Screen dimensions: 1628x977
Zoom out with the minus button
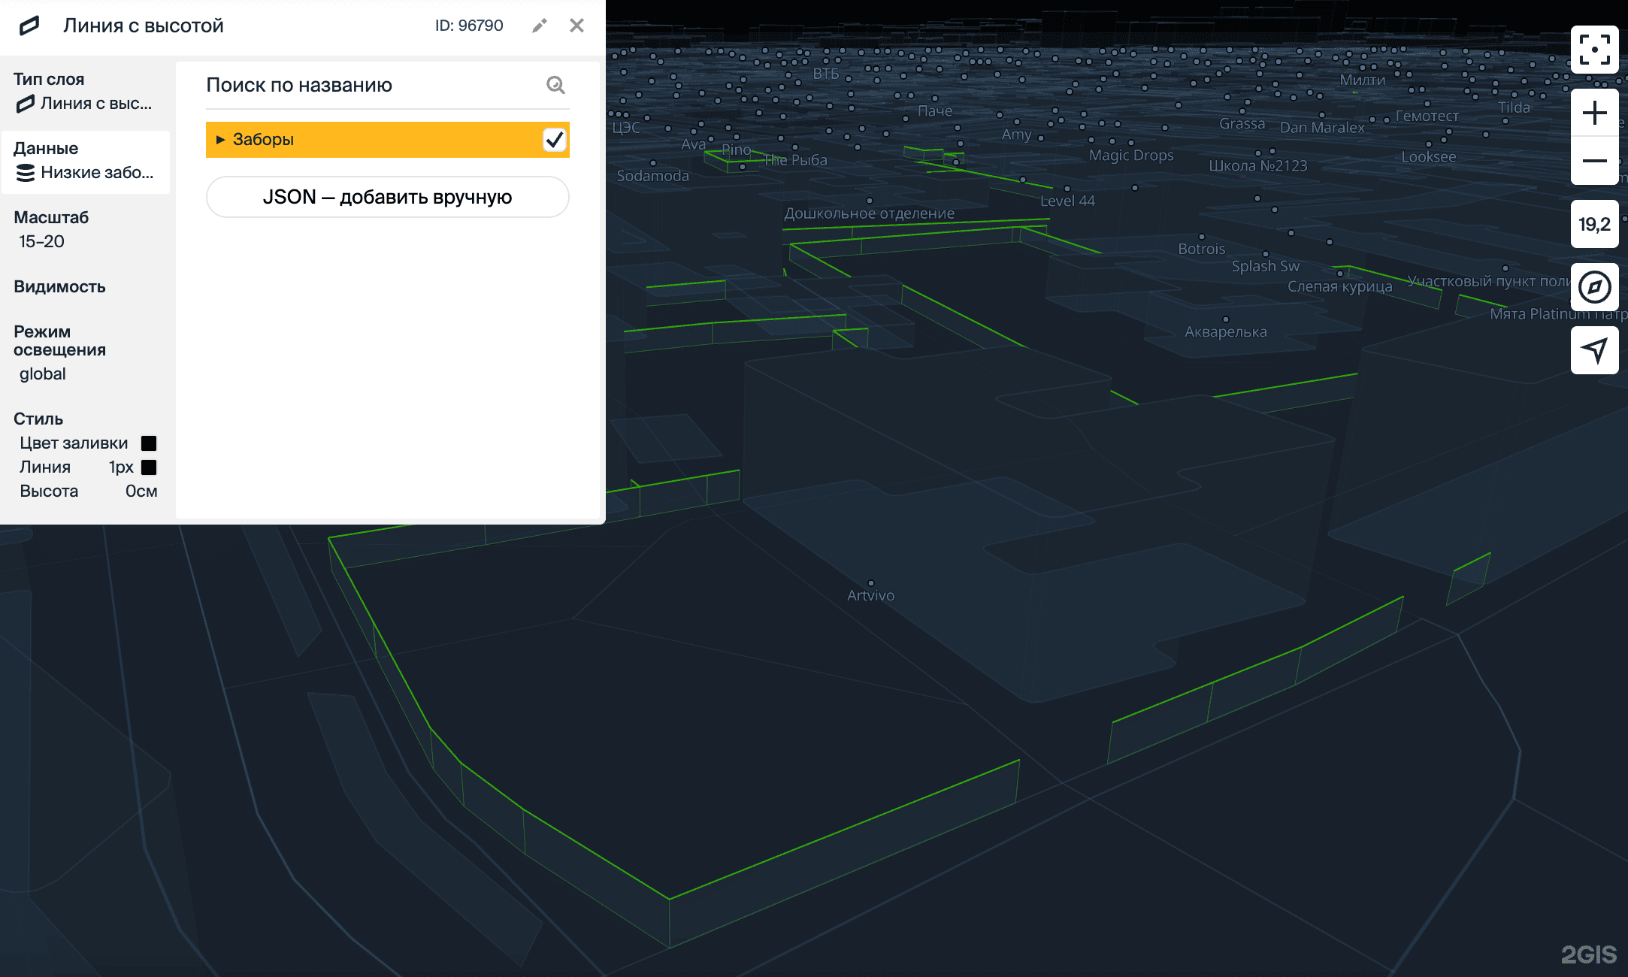pyautogui.click(x=1594, y=161)
